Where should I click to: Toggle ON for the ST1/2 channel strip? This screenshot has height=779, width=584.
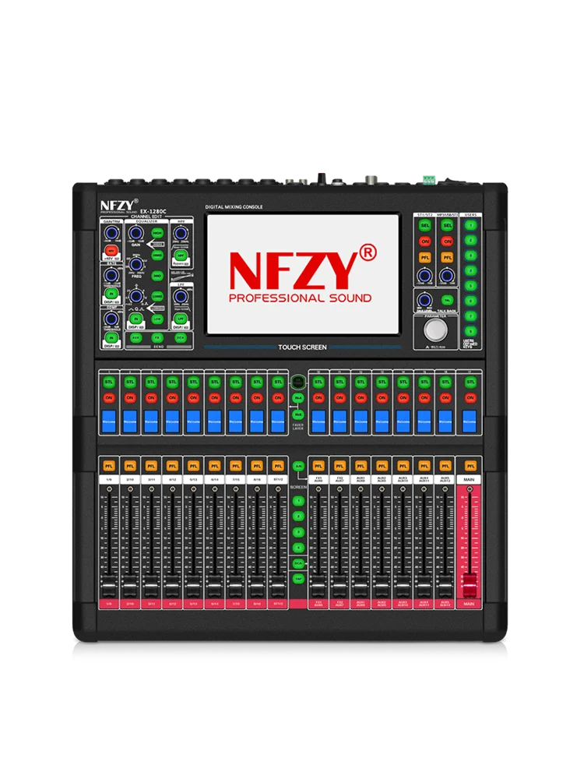click(278, 398)
